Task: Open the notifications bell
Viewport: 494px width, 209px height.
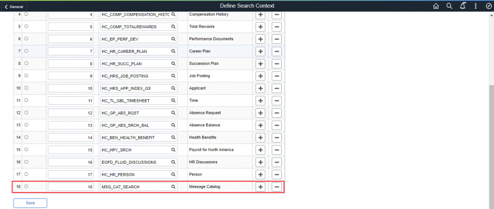Action: 463,6
